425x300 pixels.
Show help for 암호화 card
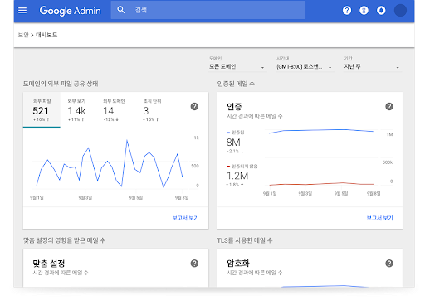tap(389, 264)
